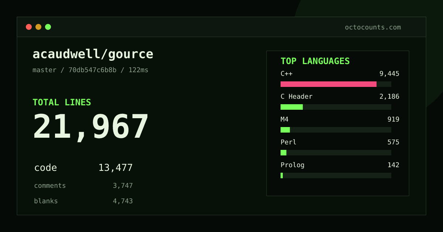Click the master / 70db547c6b8b / 122ms line
Image resolution: width=443 pixels, height=232 pixels.
point(90,70)
